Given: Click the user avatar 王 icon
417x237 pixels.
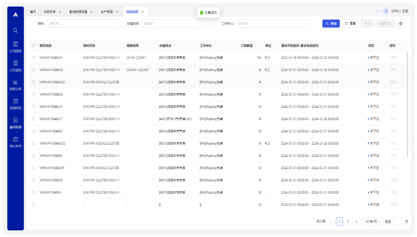Looking at the screenshot, I should 386,11.
